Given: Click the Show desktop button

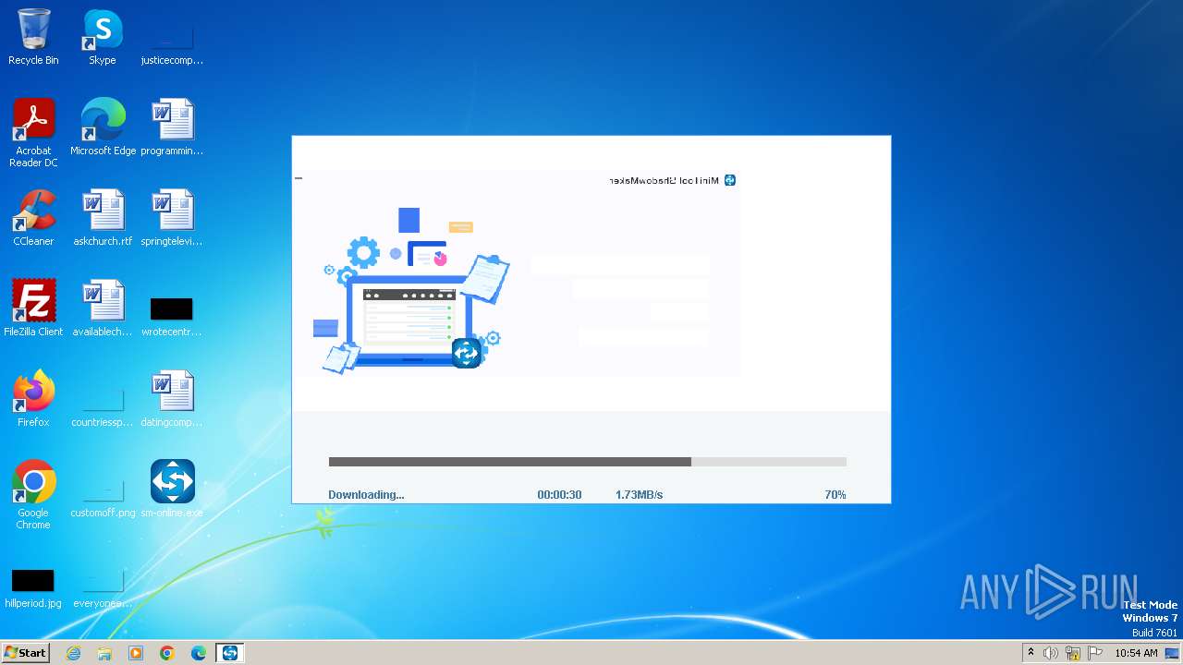Looking at the screenshot, I should coord(1173,653).
